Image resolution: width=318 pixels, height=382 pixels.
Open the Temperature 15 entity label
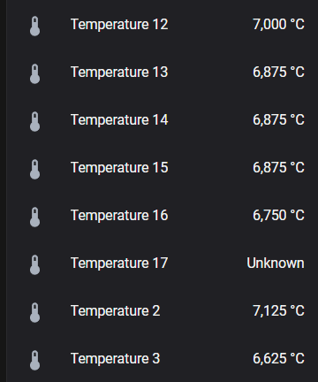119,168
